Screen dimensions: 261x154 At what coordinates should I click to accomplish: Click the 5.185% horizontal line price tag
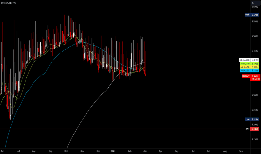tap(255, 129)
